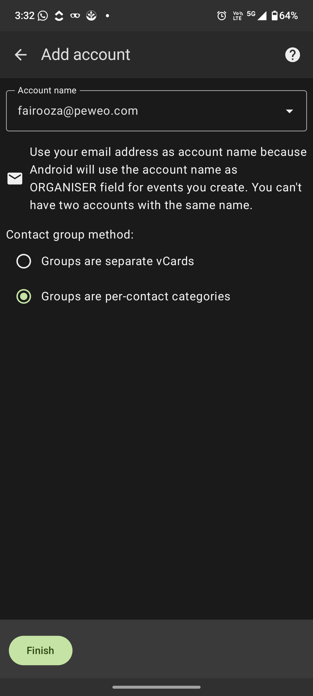The height and width of the screenshot is (696, 313).
Task: Click the alarm clock status icon
Action: [x=221, y=15]
